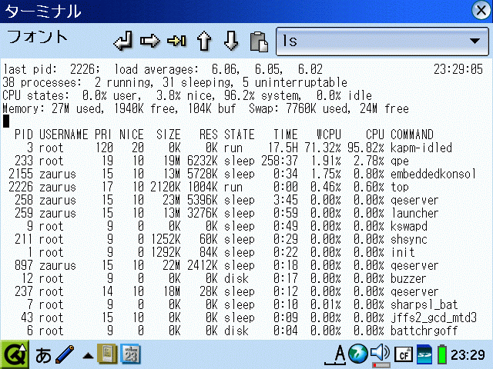The image size is (493, 369).
Task: Click the kapm-idled command text
Action: point(421,148)
